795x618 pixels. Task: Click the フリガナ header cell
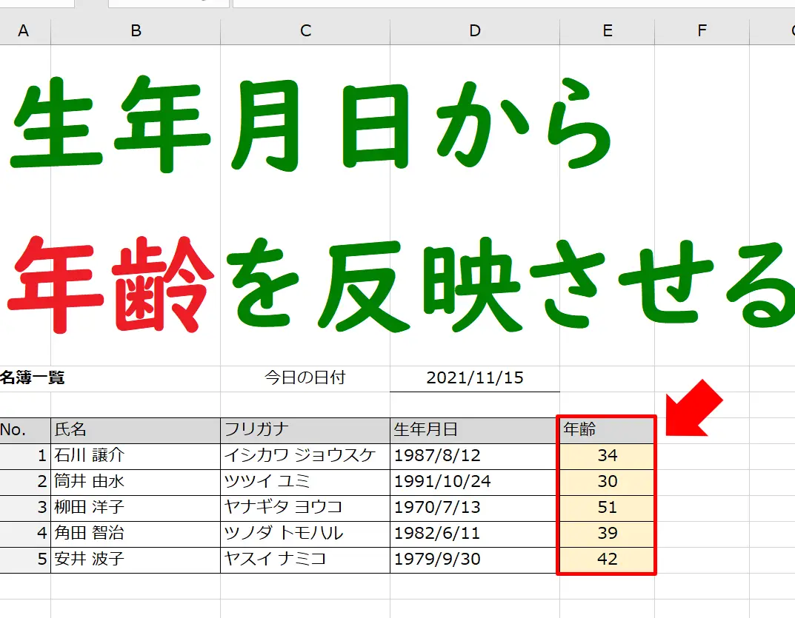click(305, 429)
